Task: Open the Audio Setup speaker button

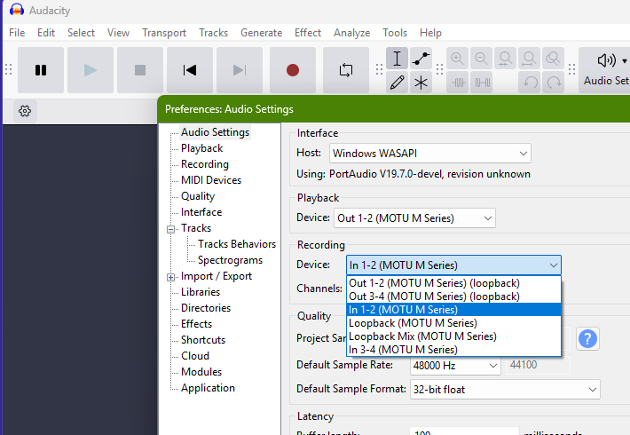Action: [x=607, y=69]
